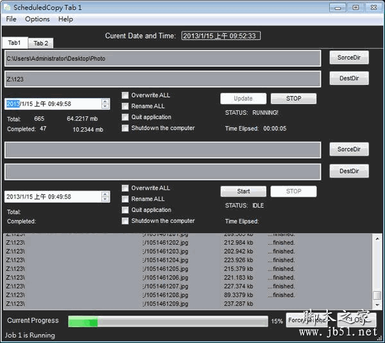Viewport: 385px width, 343px height.
Task: Open the Options menu
Action: (x=37, y=19)
